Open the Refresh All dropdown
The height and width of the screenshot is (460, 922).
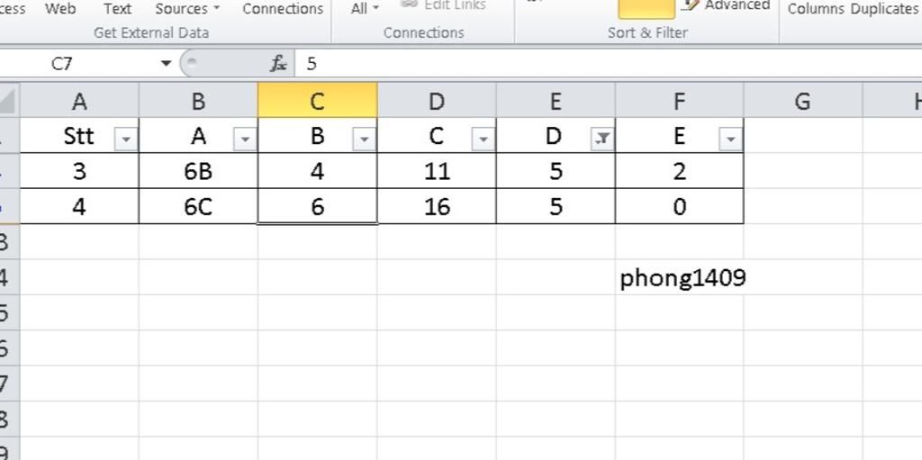click(x=366, y=9)
